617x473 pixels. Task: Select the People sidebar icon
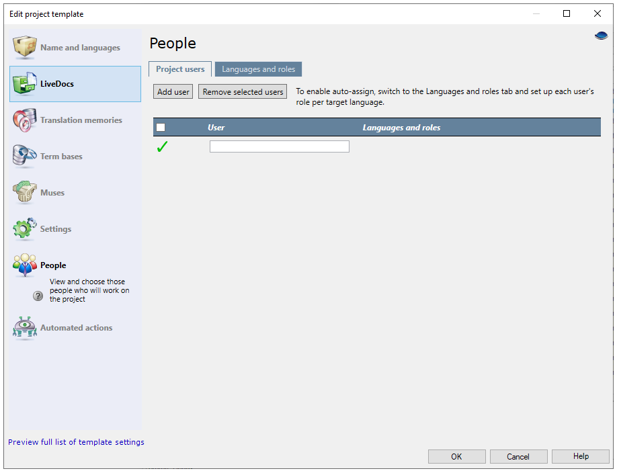point(25,265)
